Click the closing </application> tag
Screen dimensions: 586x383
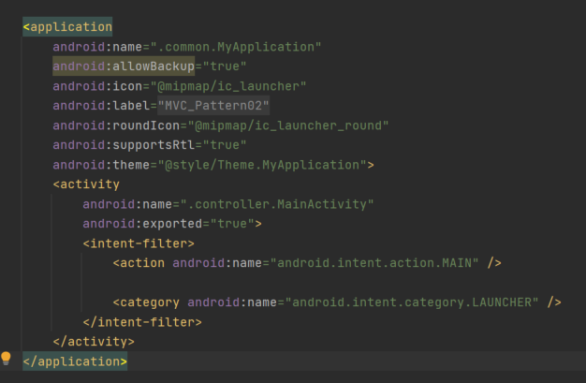click(75, 361)
